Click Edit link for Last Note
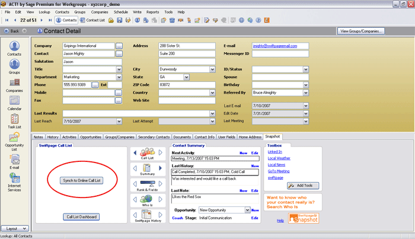The height and width of the screenshot is (239, 415). tap(254, 190)
